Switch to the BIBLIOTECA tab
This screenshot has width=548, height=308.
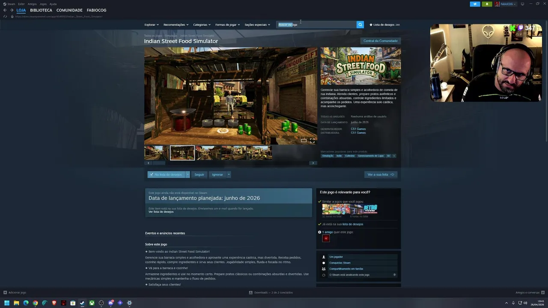coord(41,10)
